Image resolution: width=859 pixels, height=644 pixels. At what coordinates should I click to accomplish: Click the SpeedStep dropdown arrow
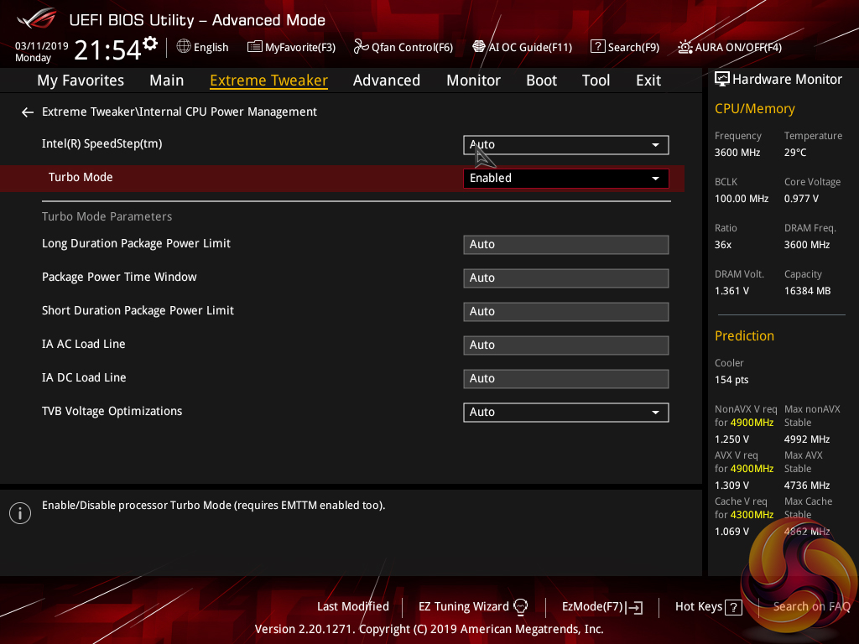tap(655, 145)
